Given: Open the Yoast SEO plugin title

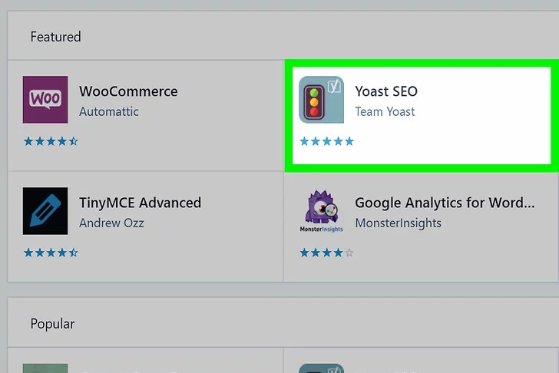Looking at the screenshot, I should pyautogui.click(x=386, y=91).
